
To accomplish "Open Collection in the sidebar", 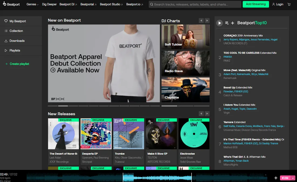I will 21,31.
